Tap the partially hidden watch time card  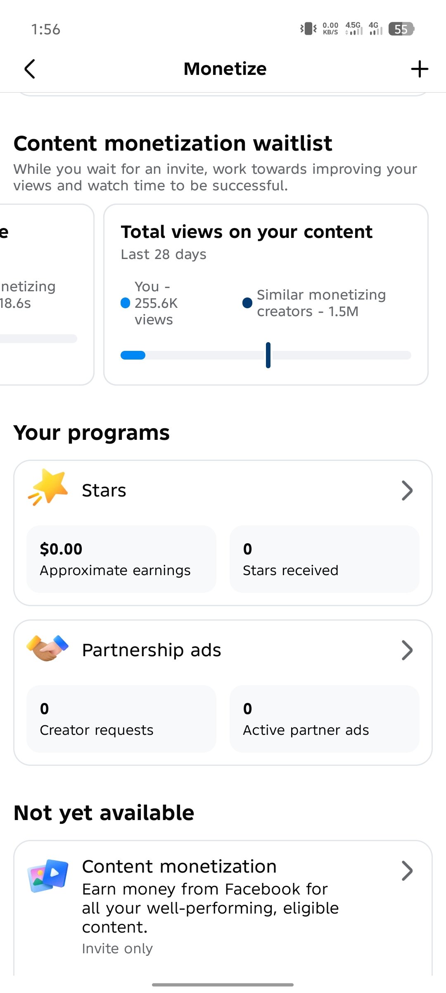[47, 295]
